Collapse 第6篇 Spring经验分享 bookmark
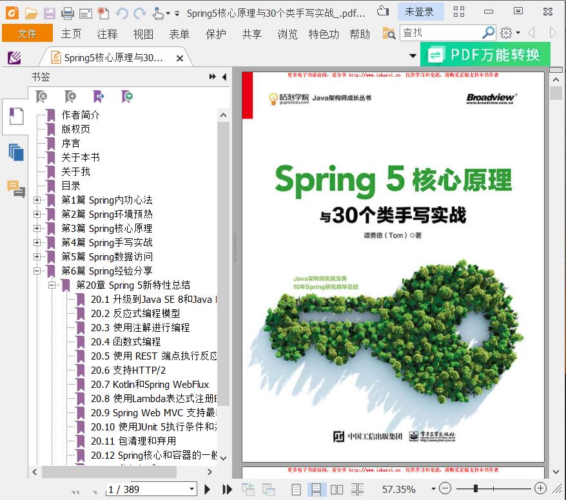 (37, 271)
